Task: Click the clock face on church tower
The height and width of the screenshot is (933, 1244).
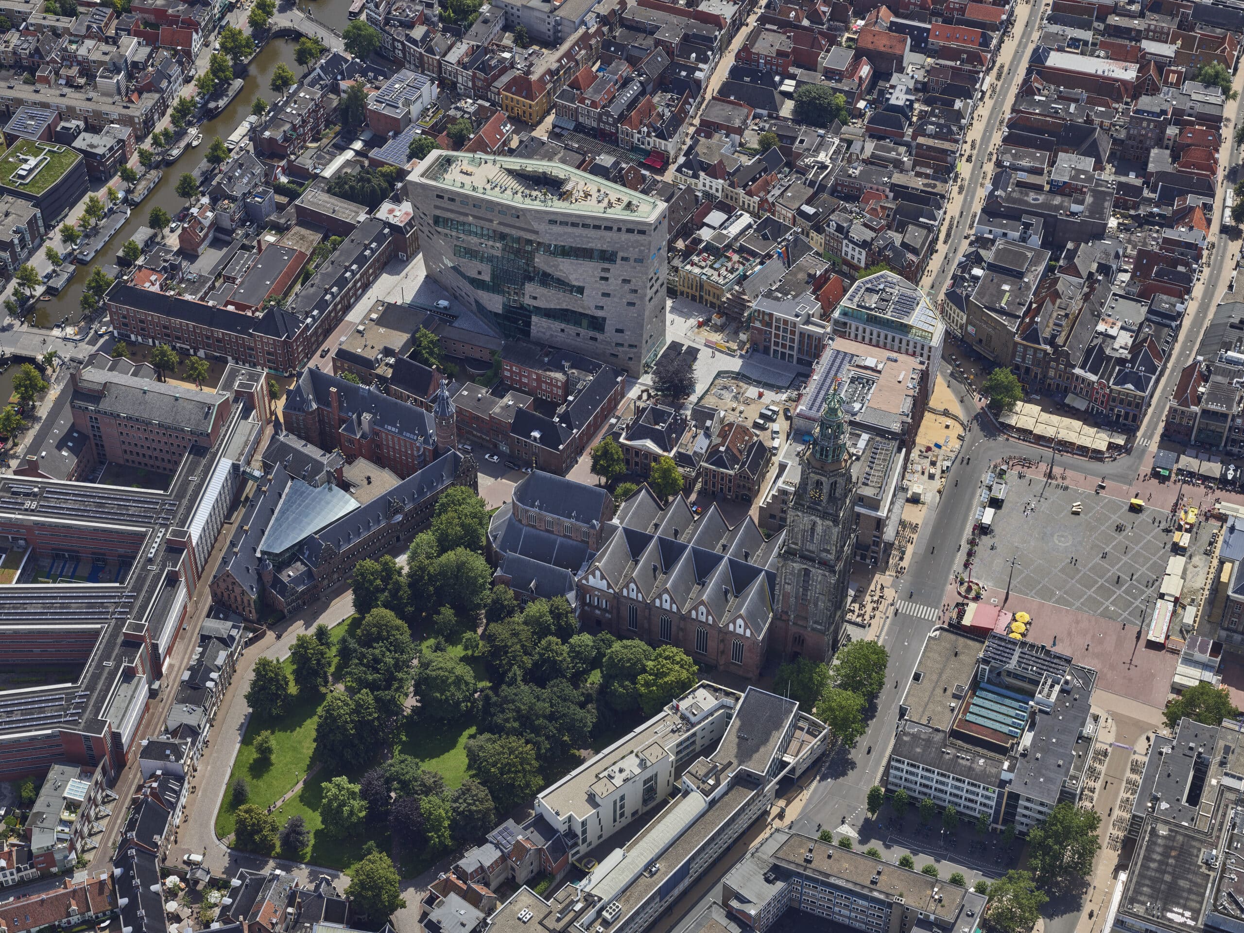Action: 816,494
